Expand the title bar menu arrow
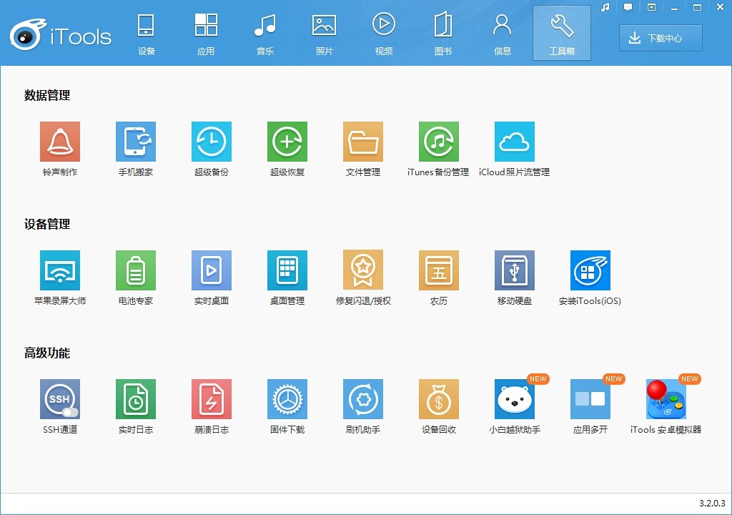The image size is (732, 515). click(651, 6)
